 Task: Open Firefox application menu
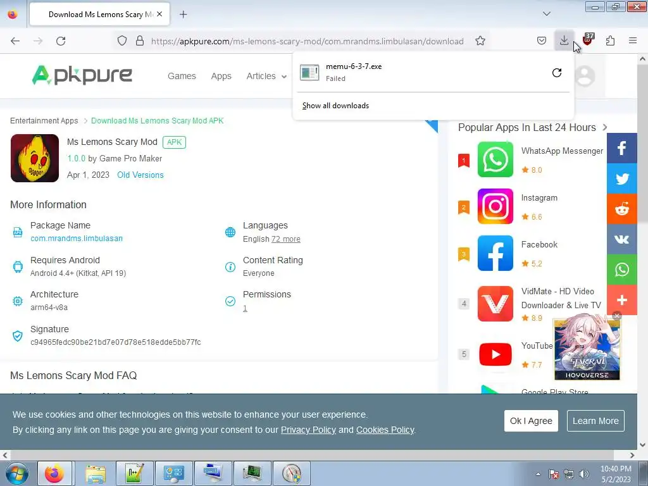tap(633, 40)
